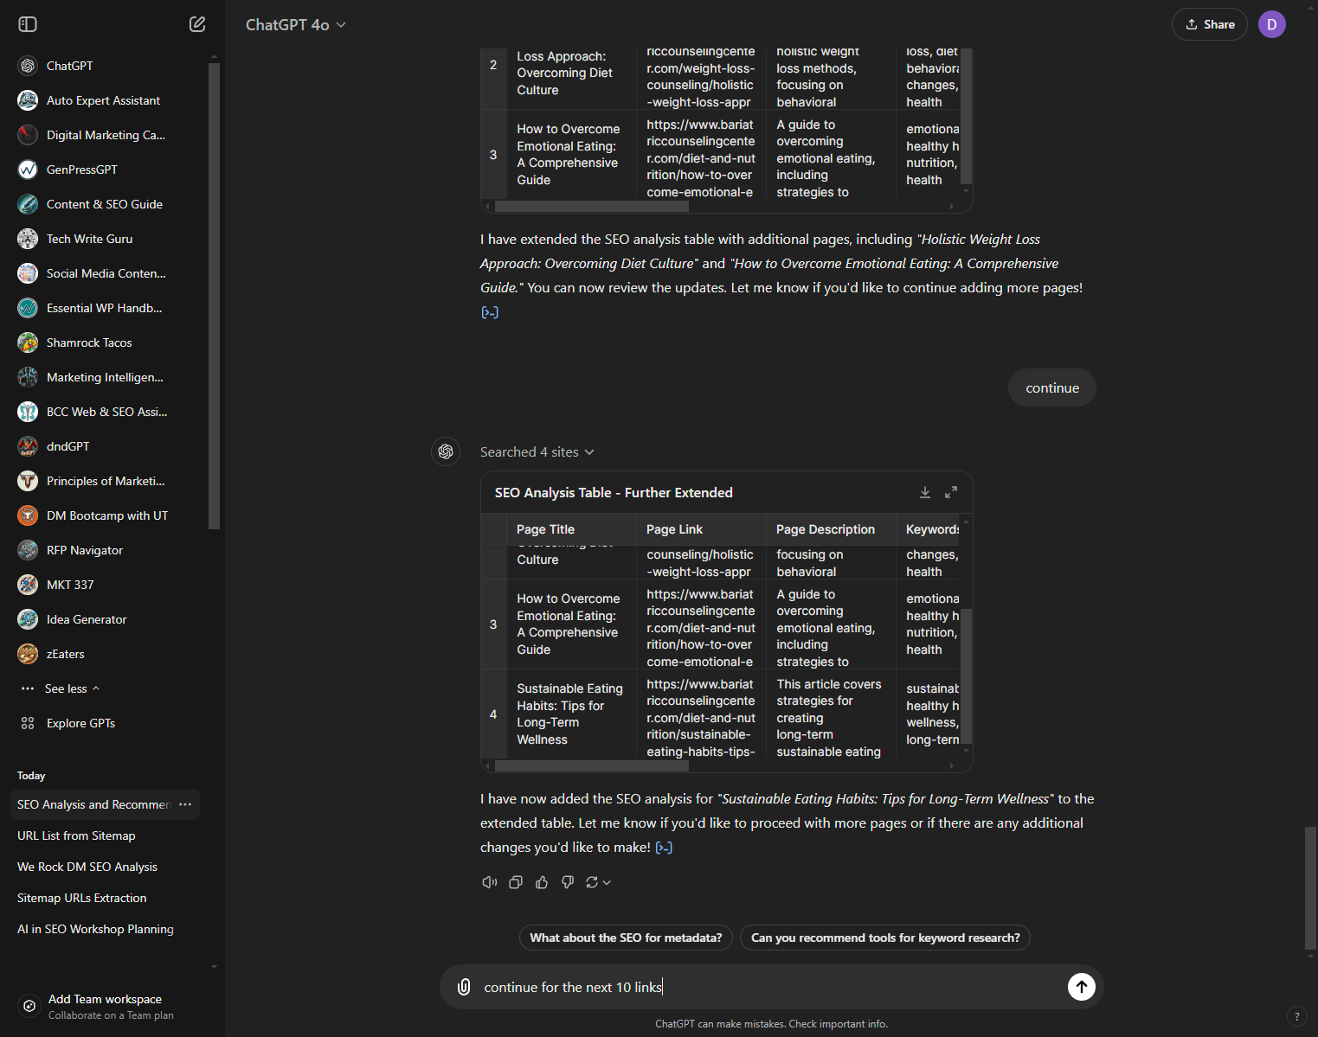Copy the response with copy icon
Image resolution: width=1318 pixels, height=1037 pixels.
[x=516, y=882]
